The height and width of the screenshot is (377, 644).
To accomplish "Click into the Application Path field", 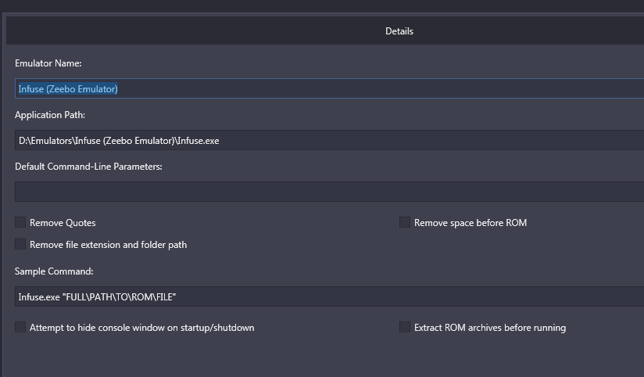I will (x=329, y=140).
